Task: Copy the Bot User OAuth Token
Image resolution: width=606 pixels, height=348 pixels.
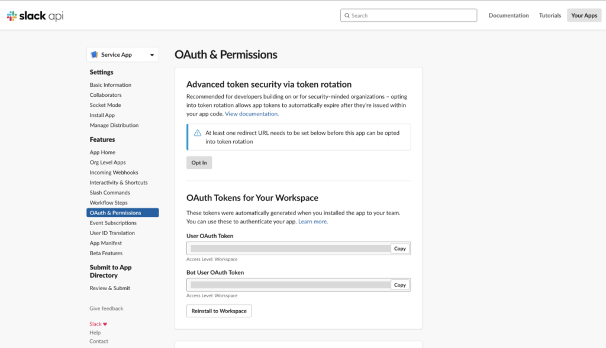Action: click(x=400, y=285)
